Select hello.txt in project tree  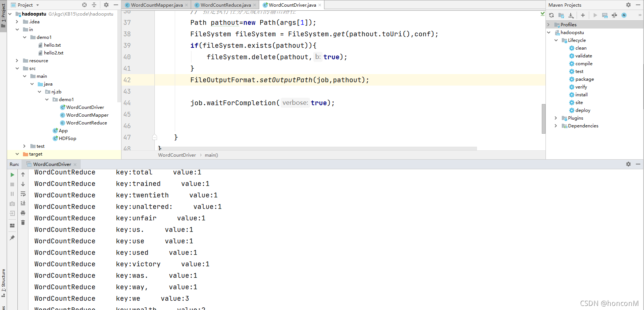tap(49, 45)
